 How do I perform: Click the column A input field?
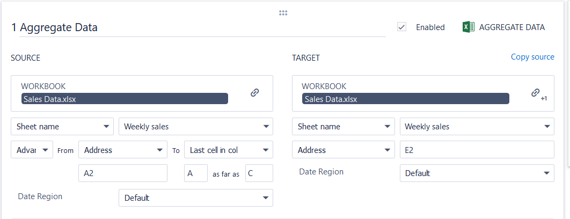195,173
